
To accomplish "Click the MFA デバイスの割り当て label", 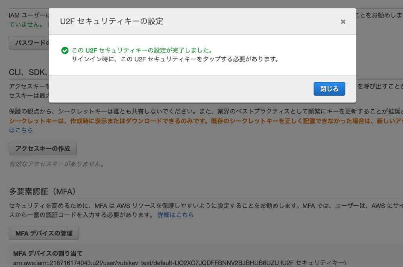I will pyautogui.click(x=48, y=253).
